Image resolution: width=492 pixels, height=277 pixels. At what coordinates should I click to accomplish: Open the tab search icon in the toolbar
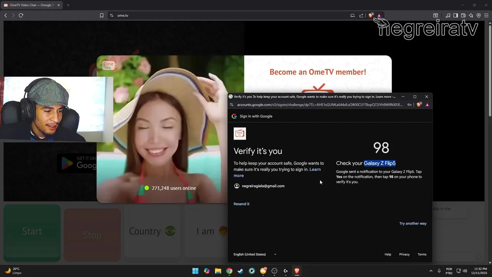coord(435,15)
